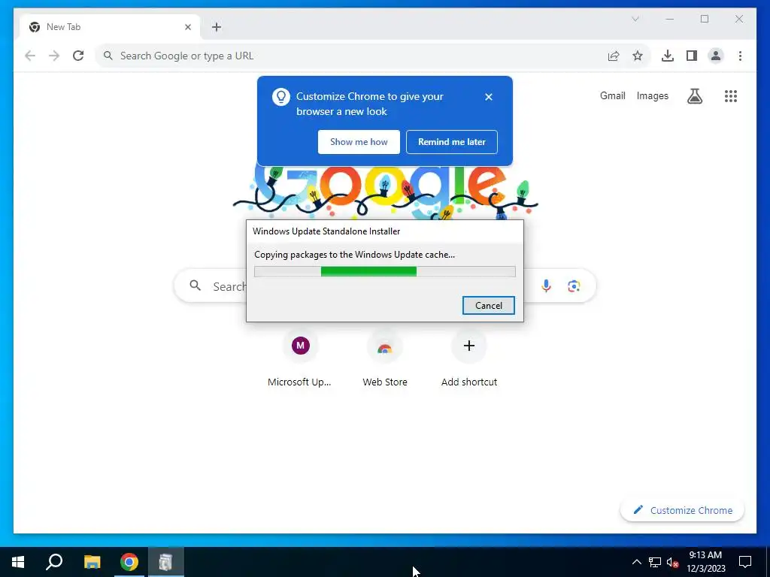Open File Explorer from the taskbar

tap(92, 562)
